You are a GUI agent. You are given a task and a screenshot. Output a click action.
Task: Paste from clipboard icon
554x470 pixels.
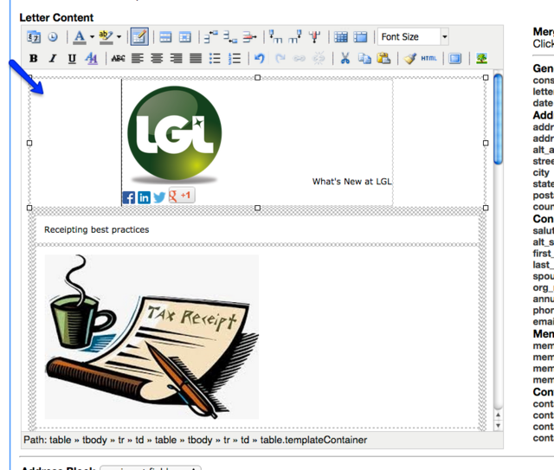(383, 58)
